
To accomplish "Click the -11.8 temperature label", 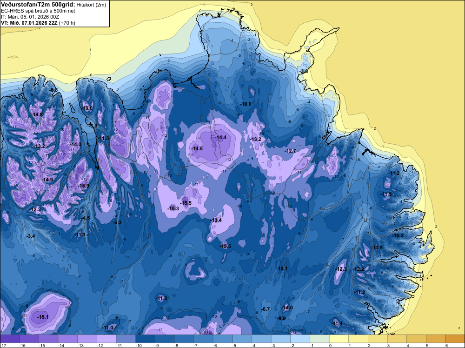I will (162, 299).
